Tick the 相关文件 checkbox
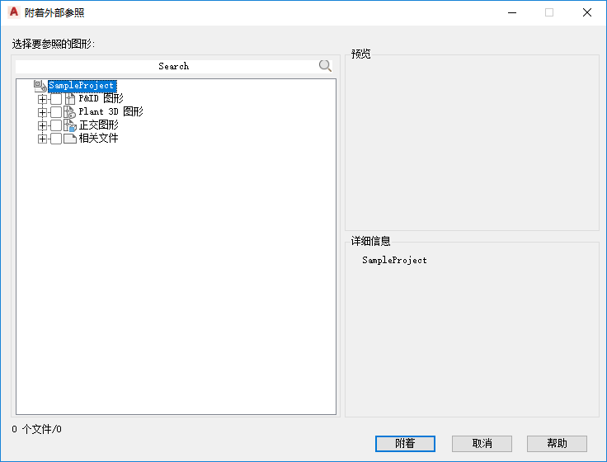Screen dimensions: 607x462 tap(56, 139)
